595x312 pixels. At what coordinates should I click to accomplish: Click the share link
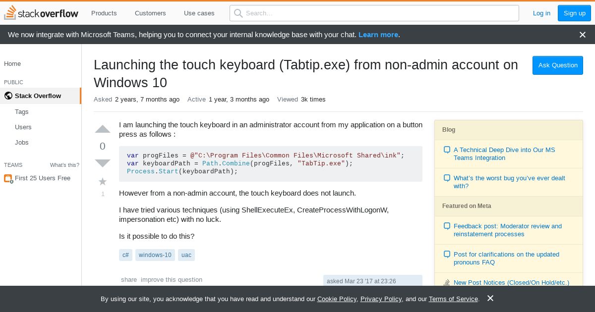(129, 280)
